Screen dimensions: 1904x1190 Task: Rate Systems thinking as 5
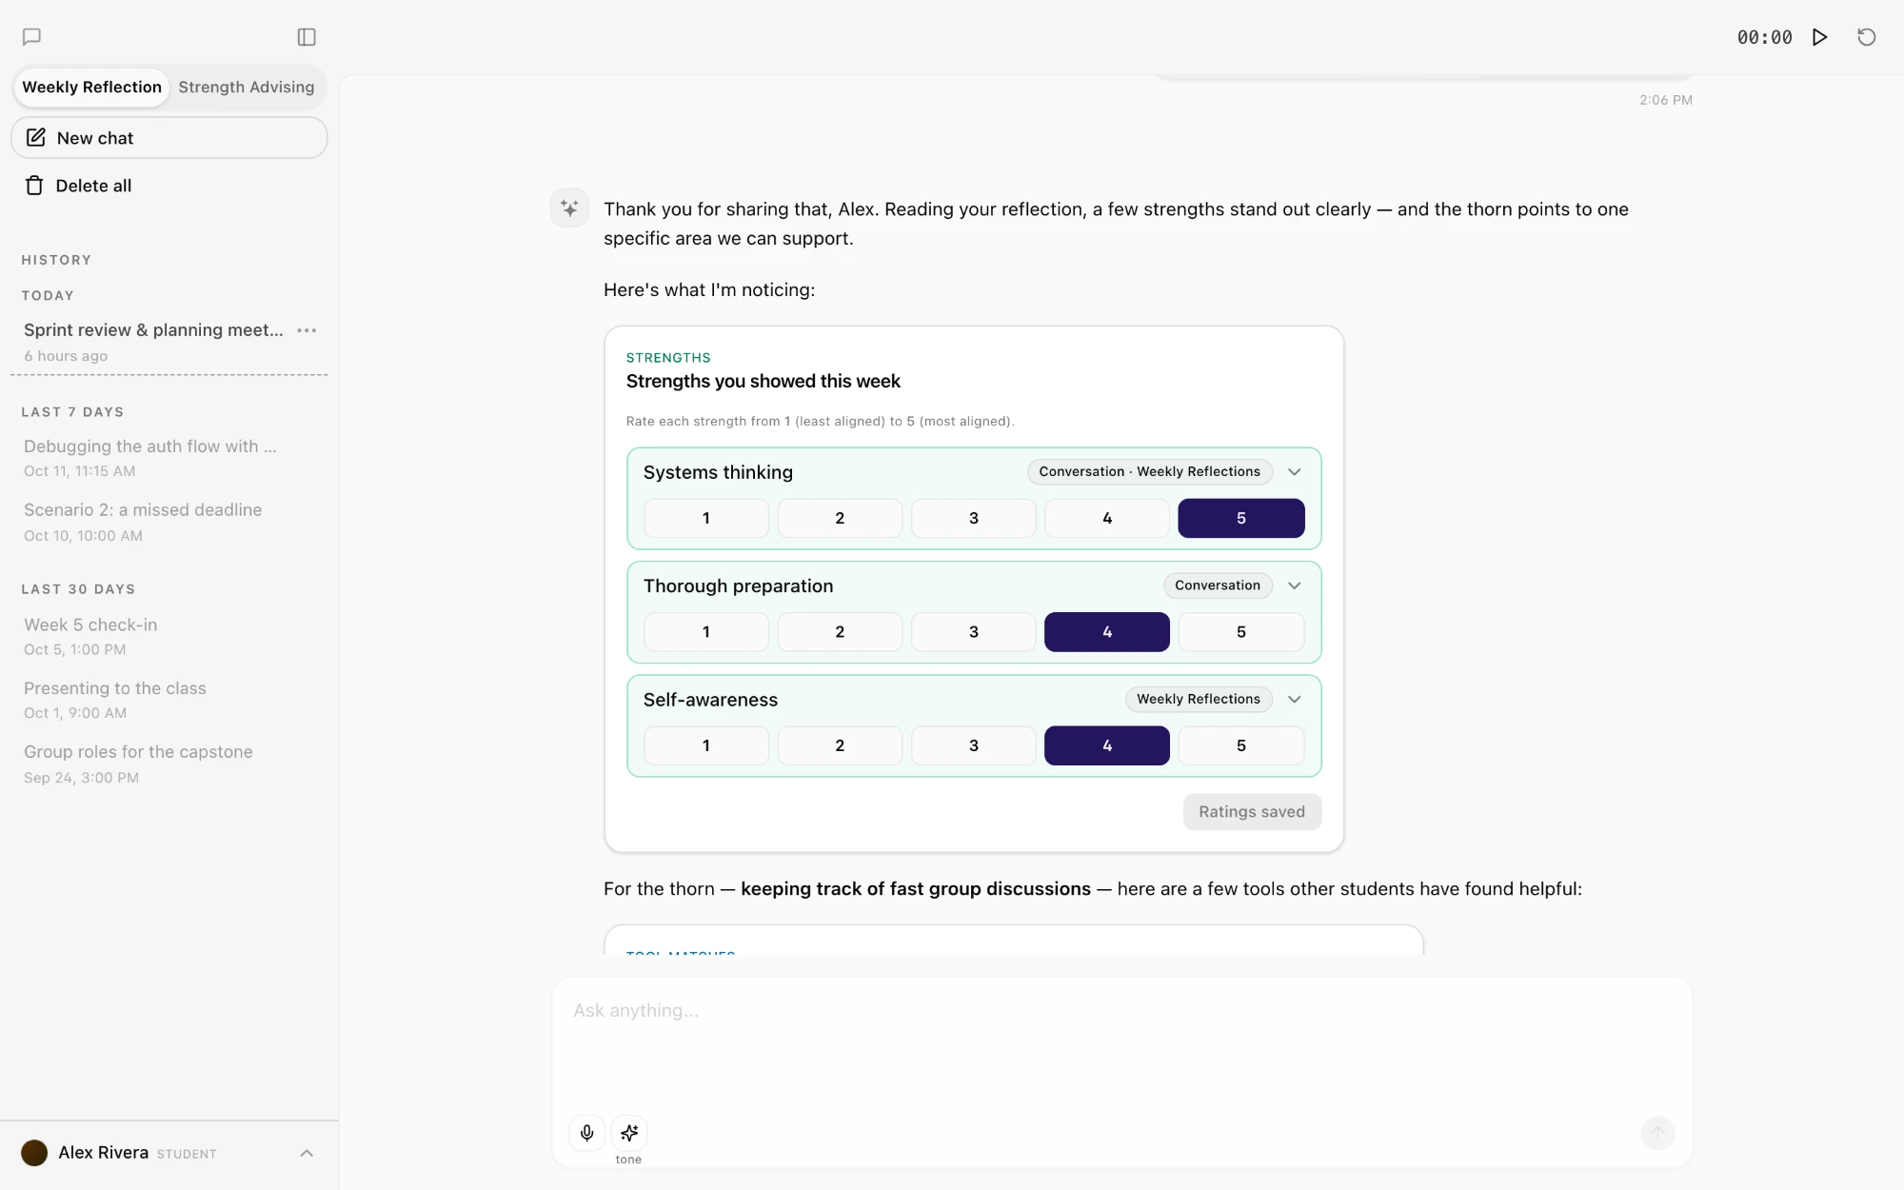tap(1240, 518)
